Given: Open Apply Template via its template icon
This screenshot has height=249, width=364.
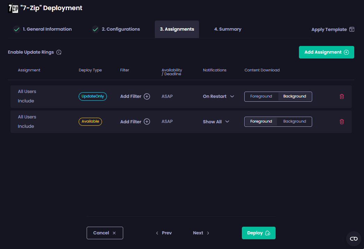Looking at the screenshot, I should tap(351, 29).
